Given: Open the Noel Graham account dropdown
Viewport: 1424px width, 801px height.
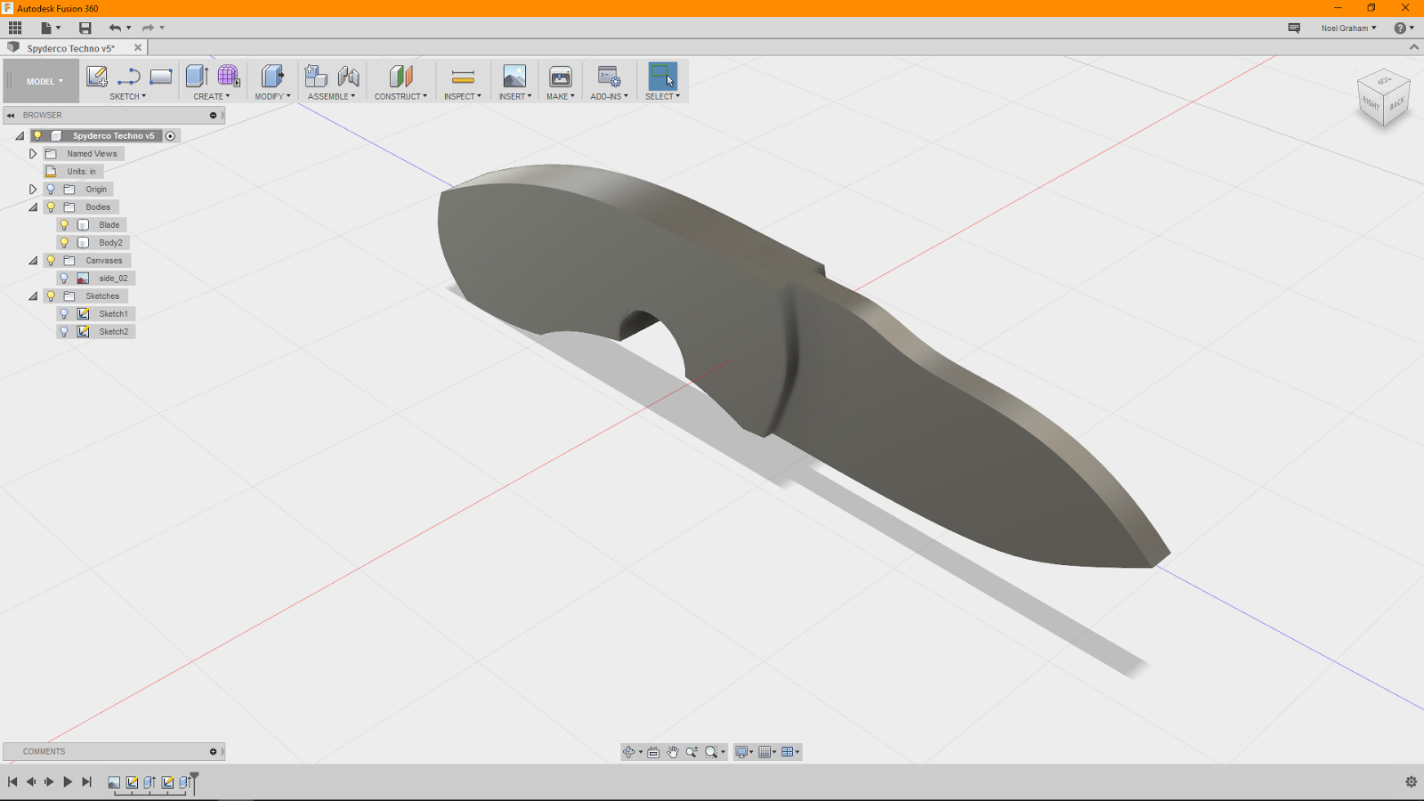Looking at the screenshot, I should [x=1348, y=28].
